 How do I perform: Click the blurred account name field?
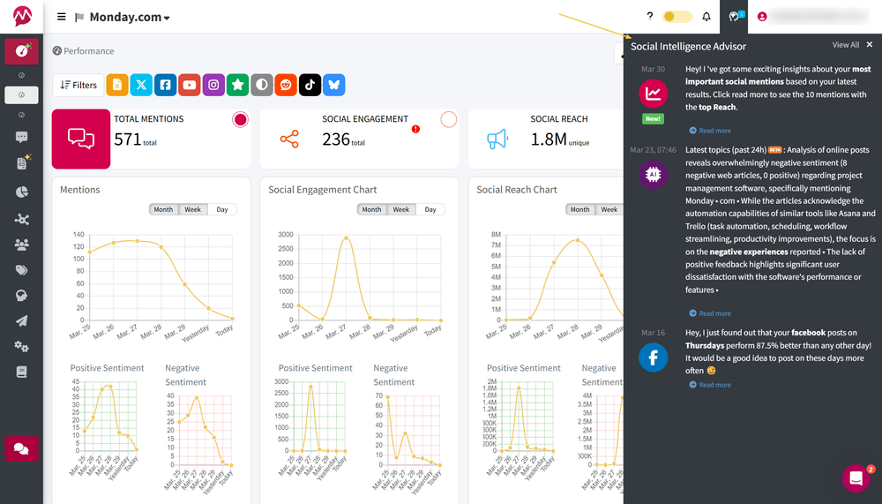pos(819,17)
